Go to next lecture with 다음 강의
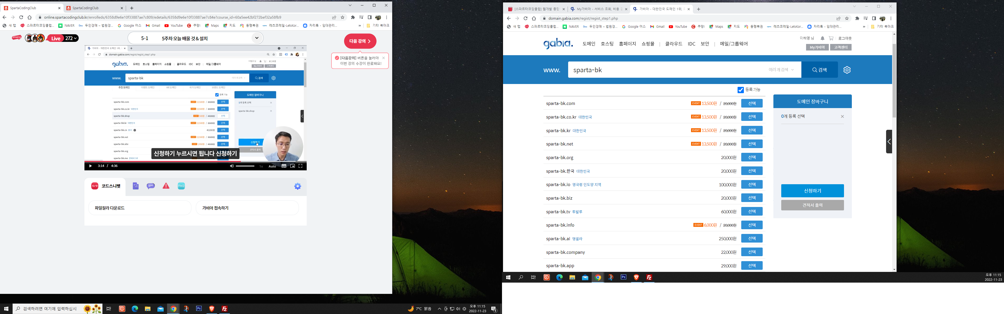 pyautogui.click(x=360, y=41)
